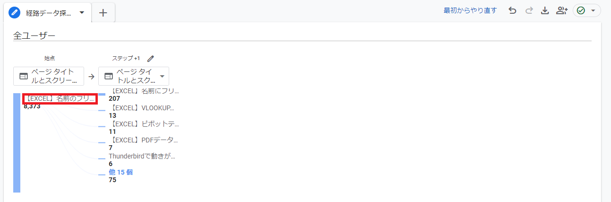Click the undo arrow icon

pos(512,10)
